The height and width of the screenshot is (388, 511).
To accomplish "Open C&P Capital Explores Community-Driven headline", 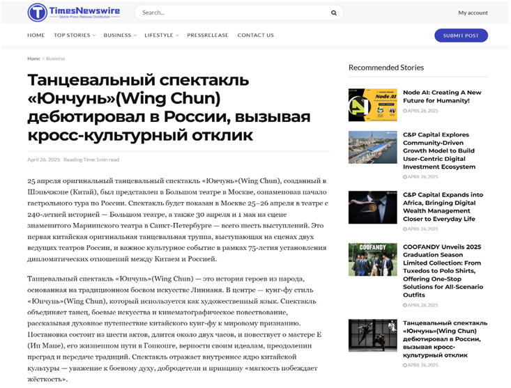I will tap(439, 150).
